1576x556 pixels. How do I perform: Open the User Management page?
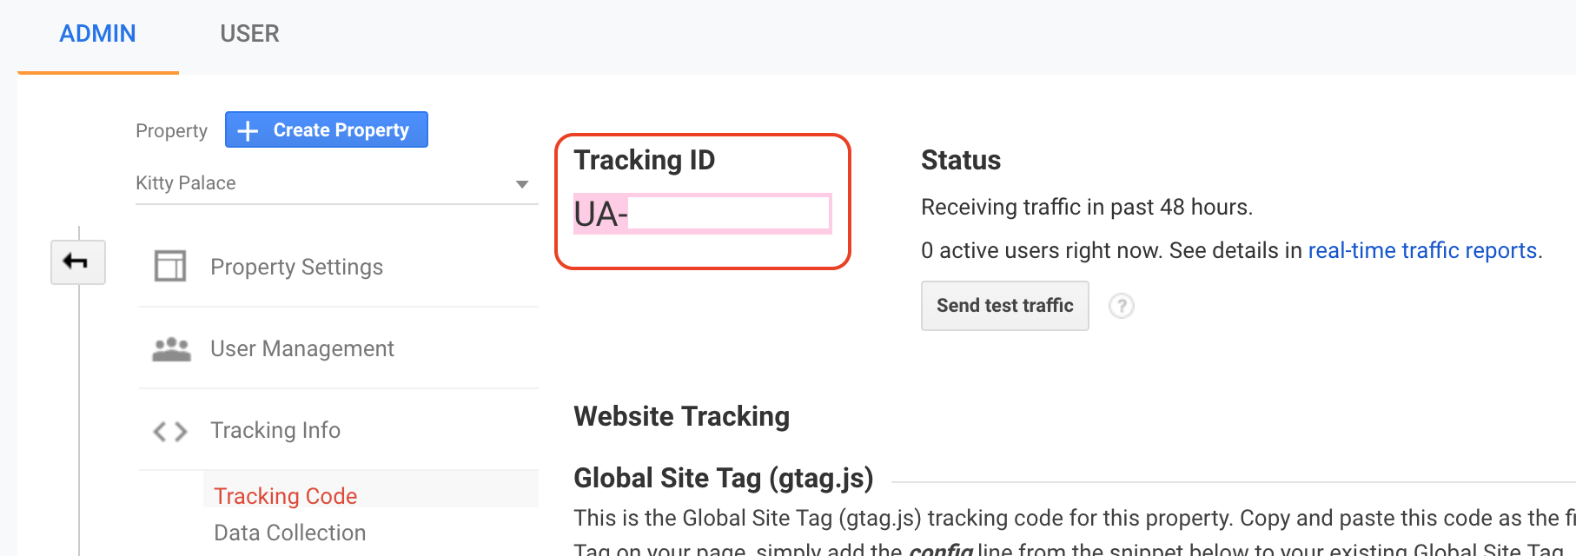point(301,347)
